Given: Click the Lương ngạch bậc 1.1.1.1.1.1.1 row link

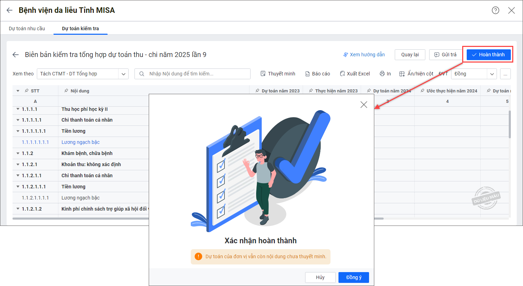Looking at the screenshot, I should point(81,142).
